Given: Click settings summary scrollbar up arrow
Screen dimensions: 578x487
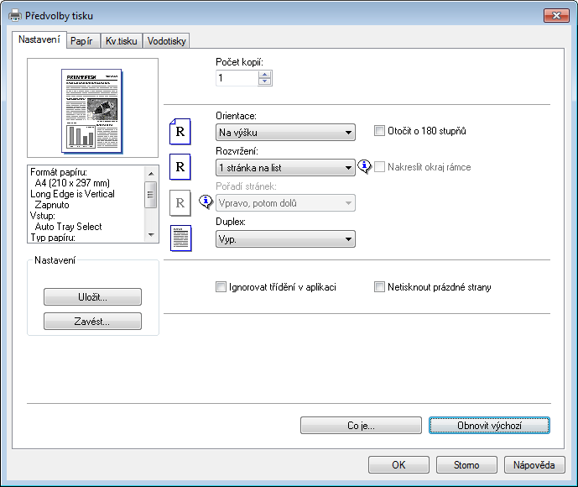Looking at the screenshot, I should click(151, 173).
